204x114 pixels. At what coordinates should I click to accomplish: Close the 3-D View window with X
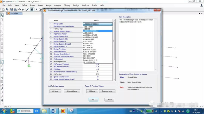202,13
